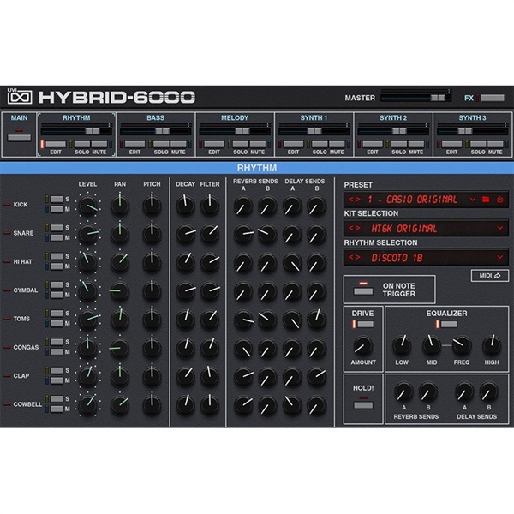The image size is (514, 514).
Task: Click the preset save icon
Action: (499, 200)
